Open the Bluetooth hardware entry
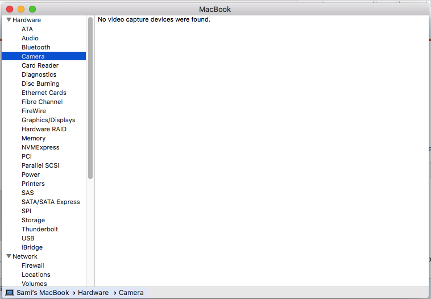 36,47
